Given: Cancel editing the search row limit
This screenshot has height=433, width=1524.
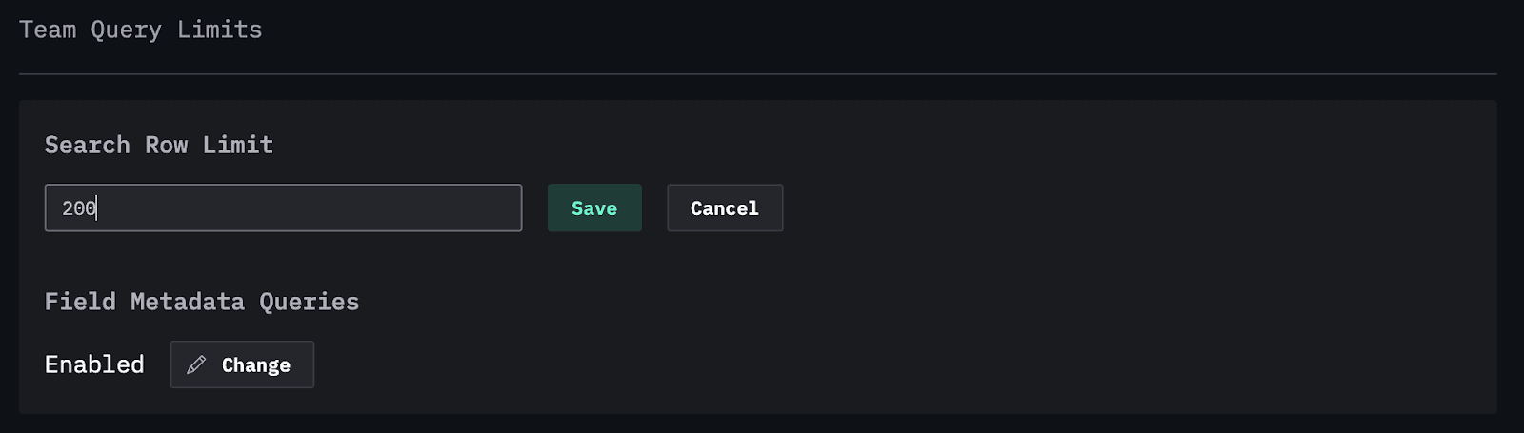Looking at the screenshot, I should pyautogui.click(x=725, y=208).
